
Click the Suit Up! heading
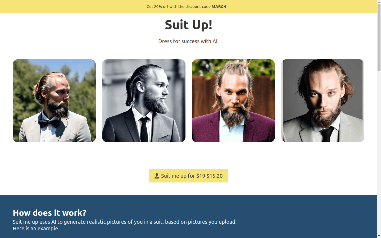[x=188, y=25]
